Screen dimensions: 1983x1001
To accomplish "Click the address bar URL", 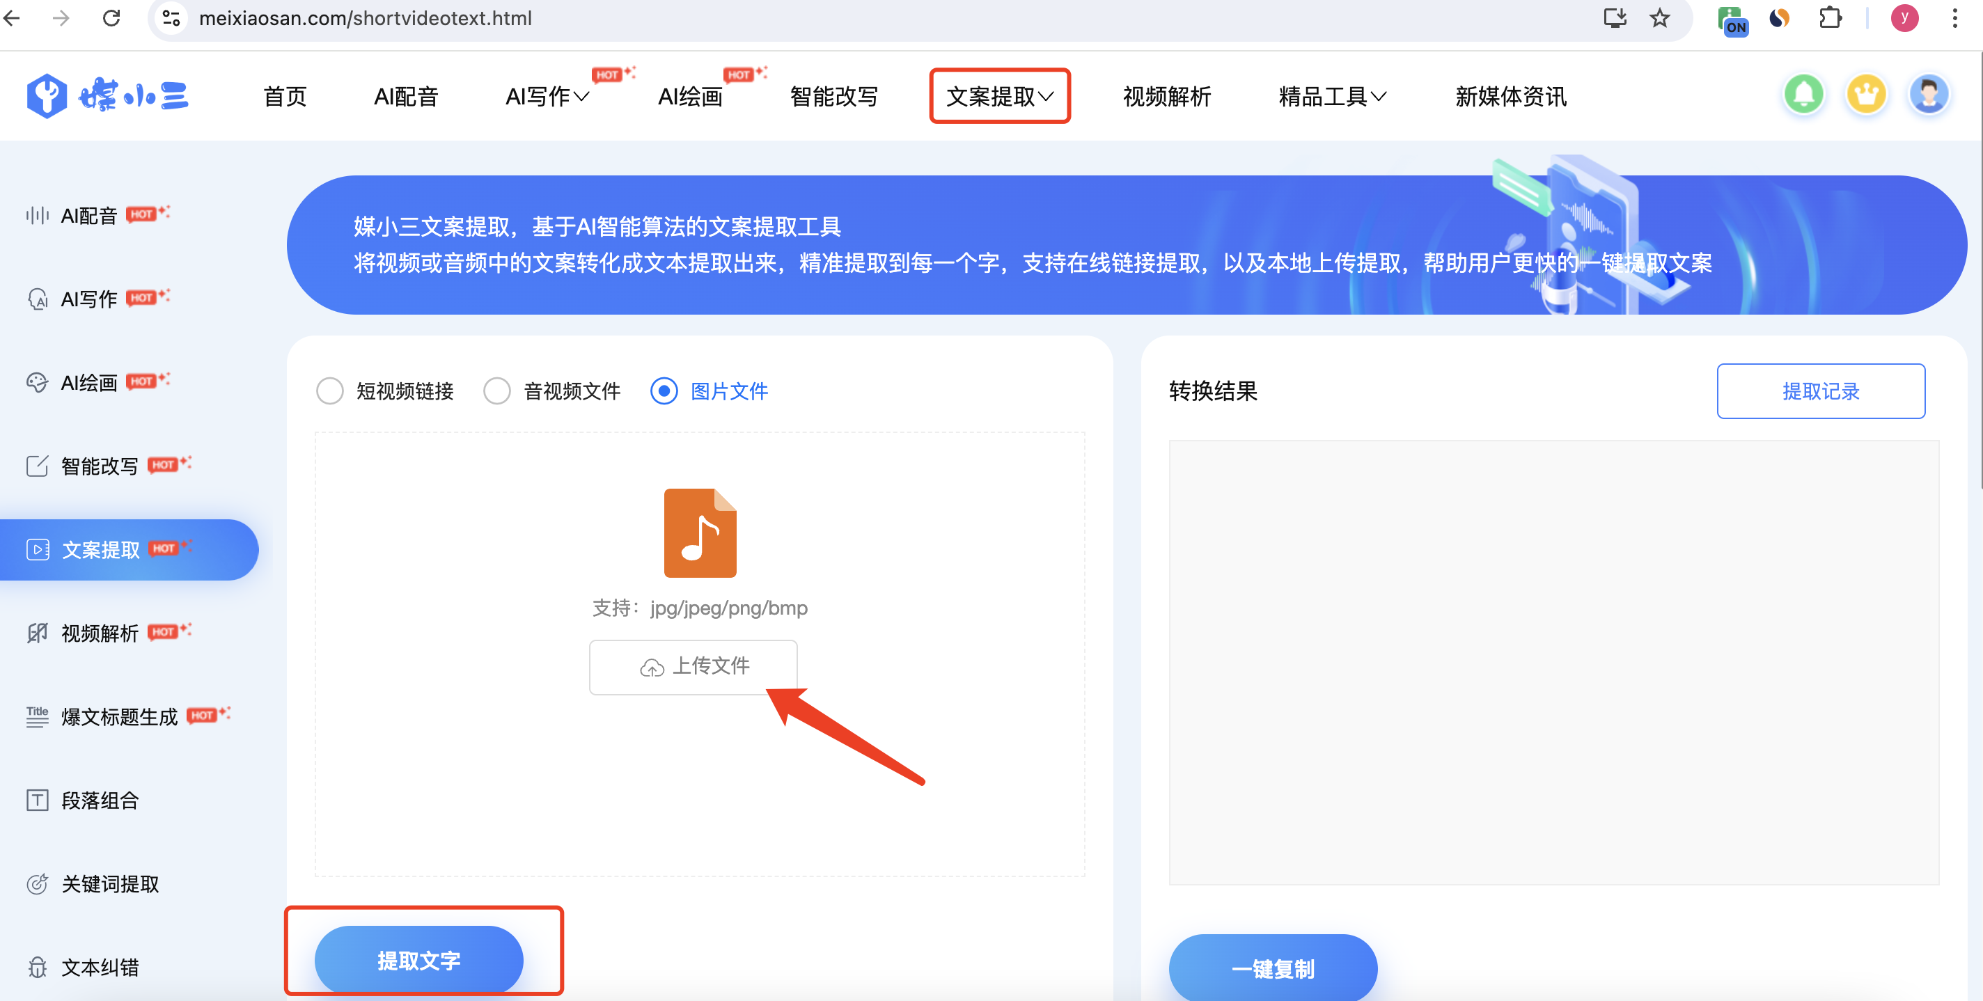I will [365, 17].
